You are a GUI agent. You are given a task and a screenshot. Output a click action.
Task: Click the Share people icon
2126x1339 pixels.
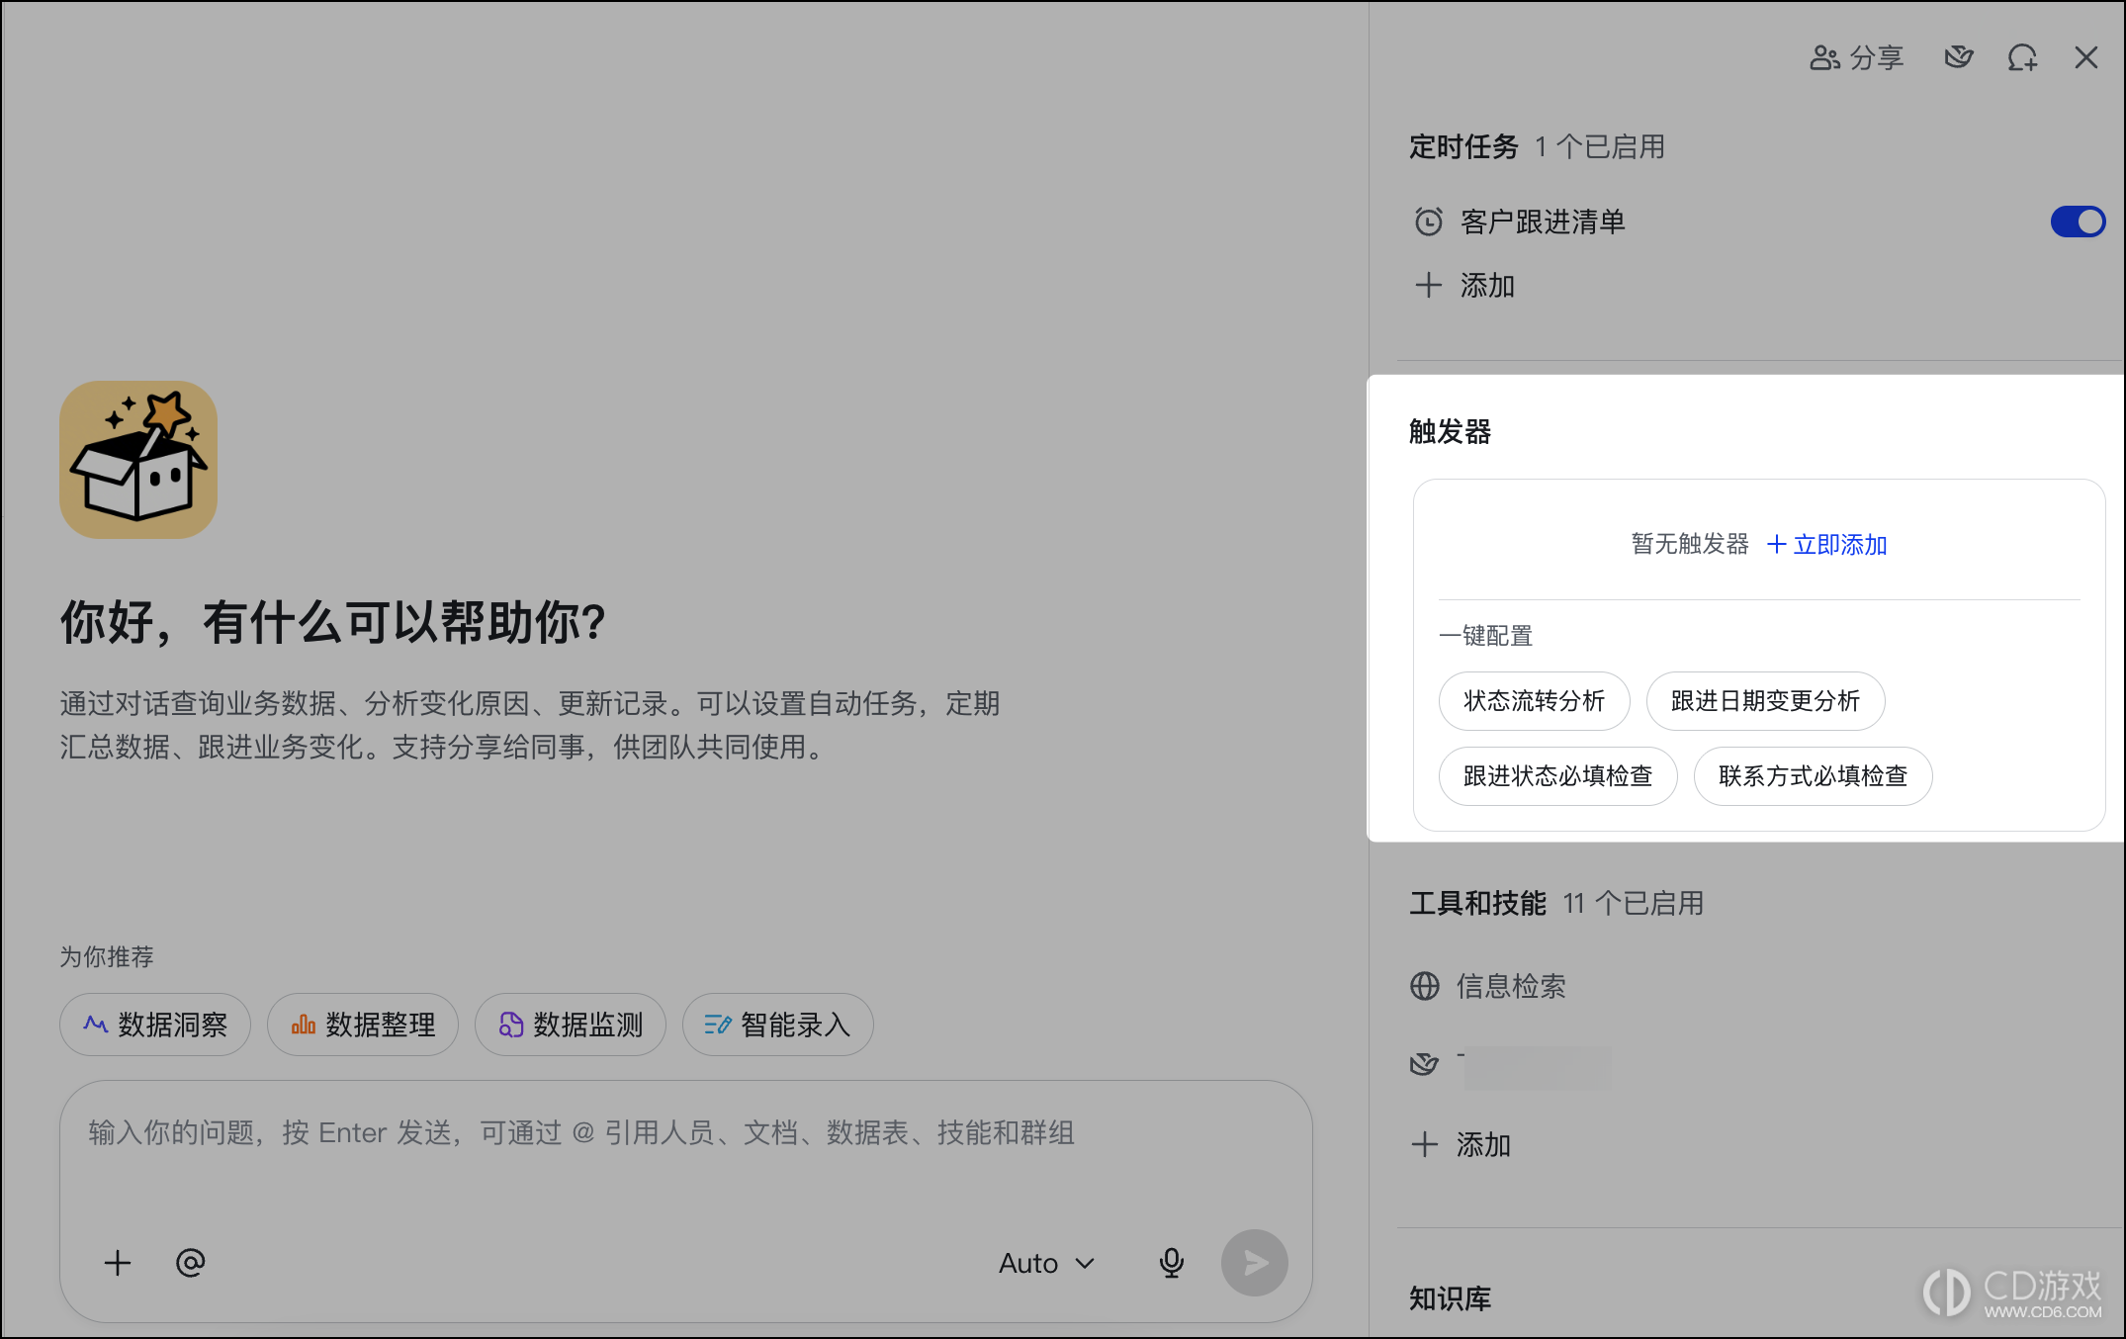(1824, 58)
